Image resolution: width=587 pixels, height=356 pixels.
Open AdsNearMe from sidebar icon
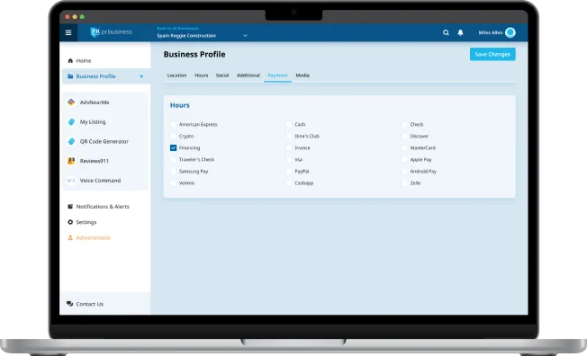(71, 102)
